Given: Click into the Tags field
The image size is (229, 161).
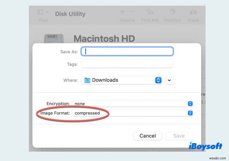Looking at the screenshot, I should click(127, 64).
